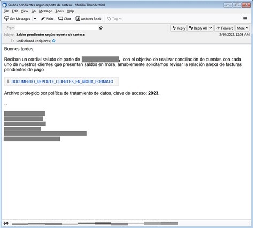Screen dimensions: 253x228
Task: Open the Get Messages dropdown arrow
Action: click(x=35, y=19)
